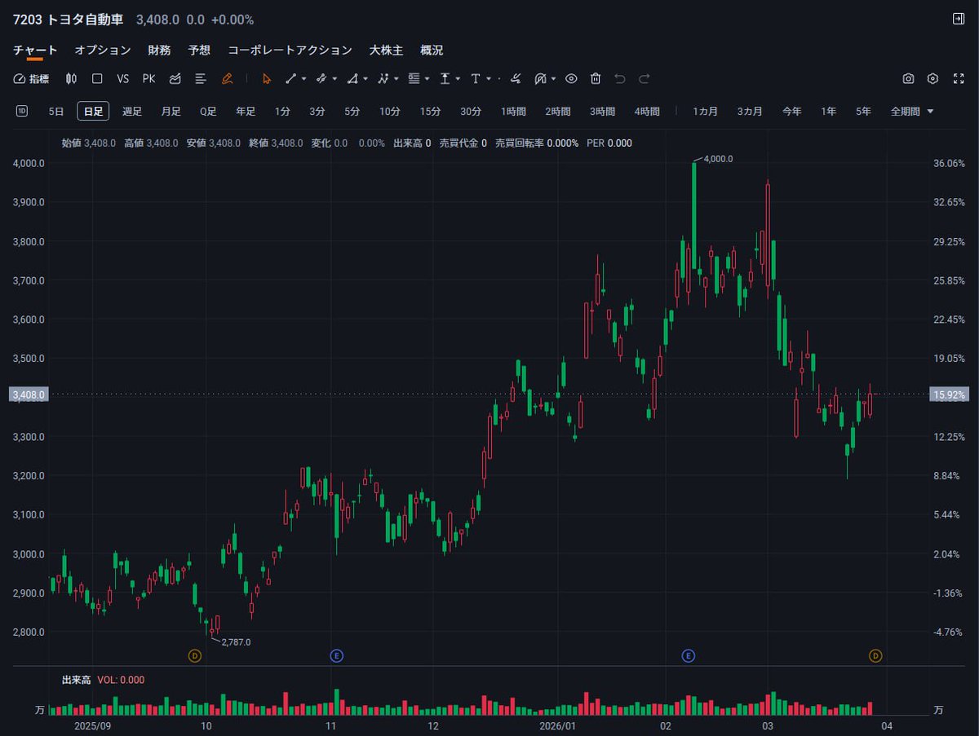Open the 指標 indicators panel

click(x=31, y=79)
